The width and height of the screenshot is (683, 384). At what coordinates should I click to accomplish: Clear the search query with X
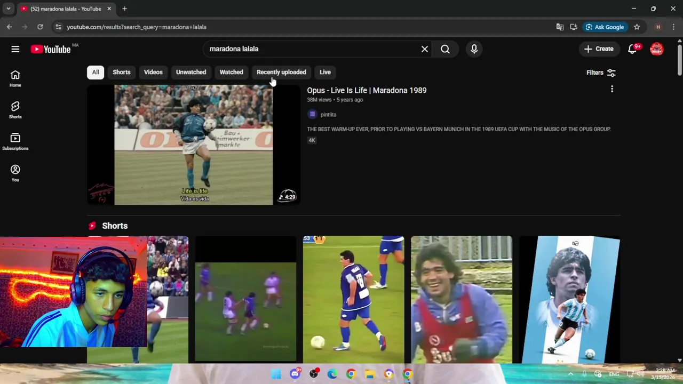pyautogui.click(x=425, y=49)
